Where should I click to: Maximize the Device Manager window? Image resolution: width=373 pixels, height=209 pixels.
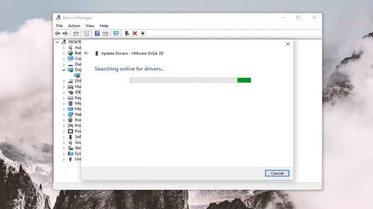tap(298, 17)
